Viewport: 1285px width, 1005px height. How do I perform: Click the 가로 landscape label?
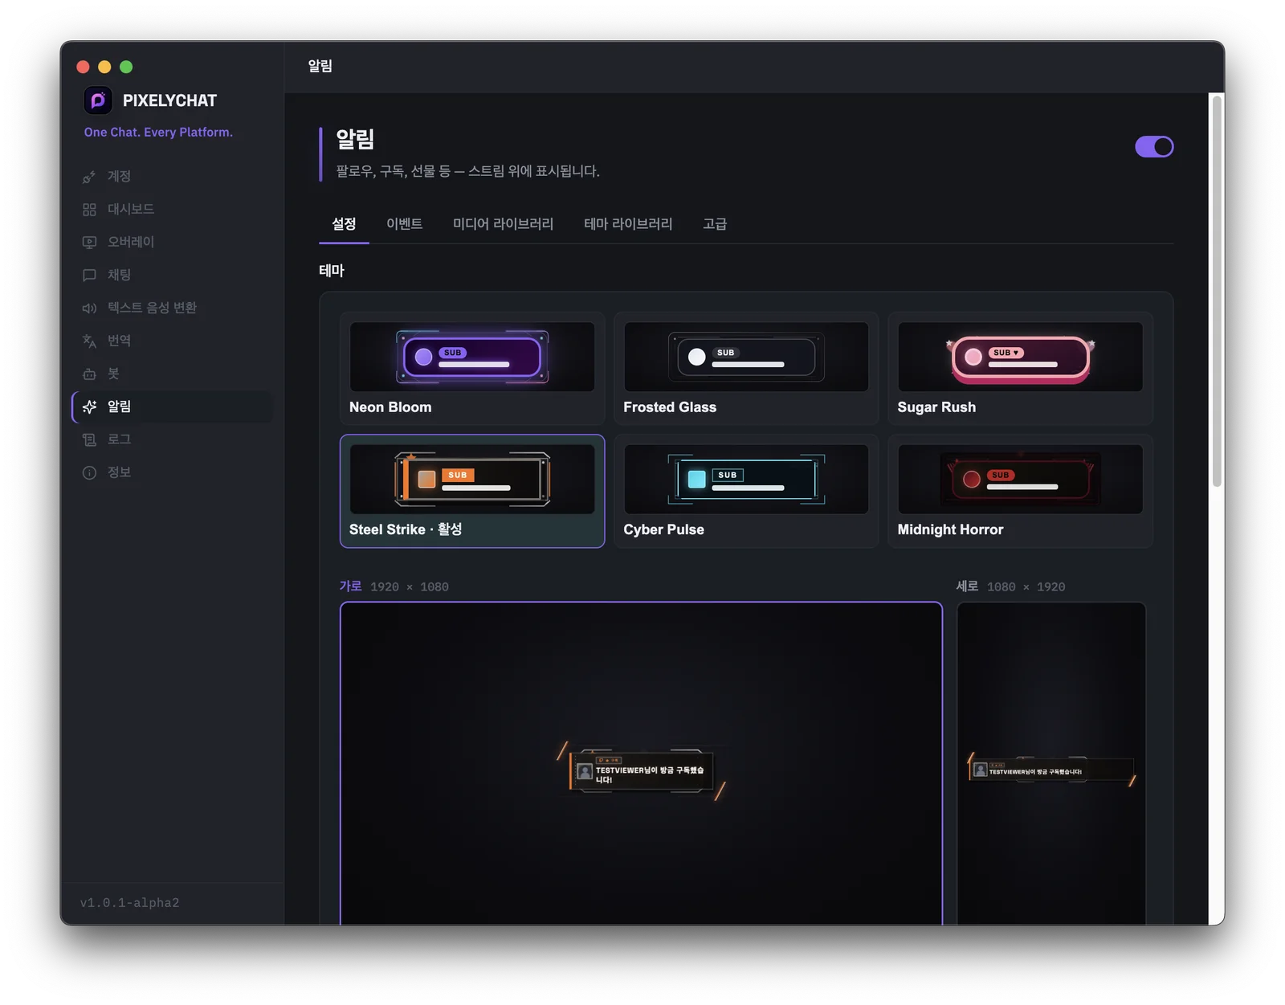coord(350,586)
